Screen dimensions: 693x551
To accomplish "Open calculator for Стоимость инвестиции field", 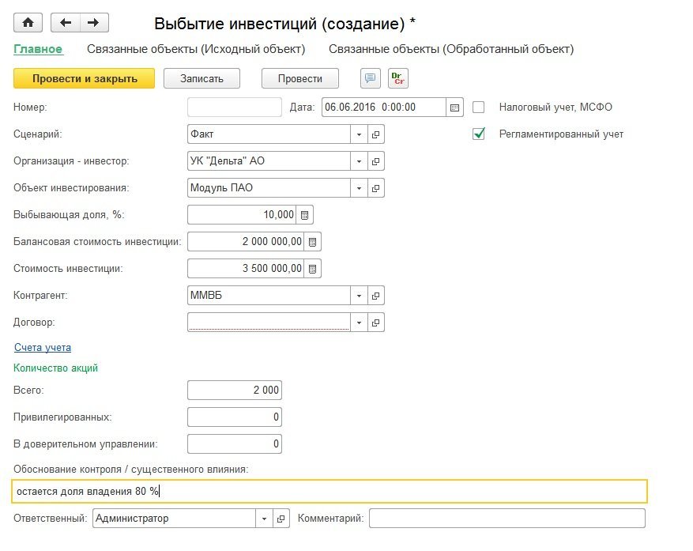I will [x=312, y=269].
